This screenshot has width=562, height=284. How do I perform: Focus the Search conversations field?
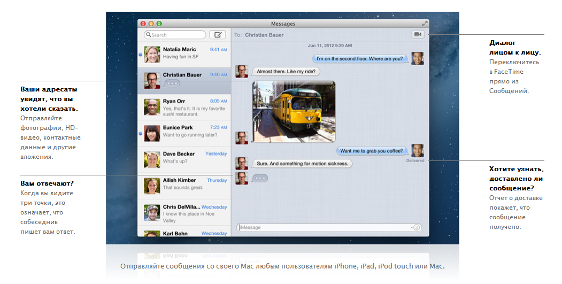[175, 35]
